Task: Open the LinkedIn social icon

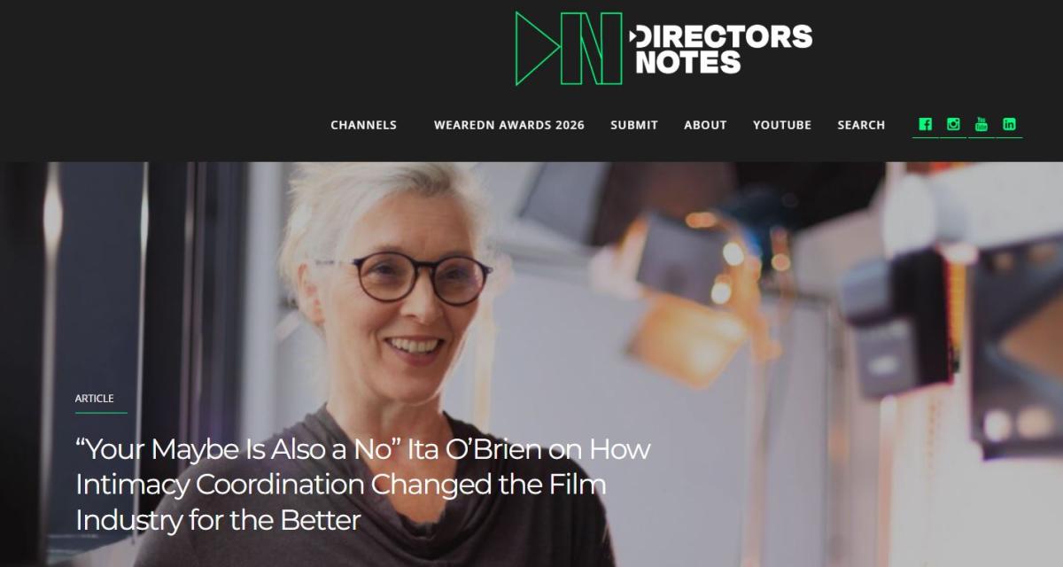Action: (1009, 124)
